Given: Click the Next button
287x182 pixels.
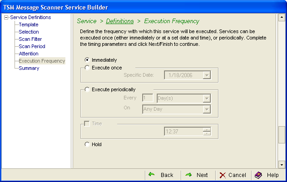Looking at the screenshot, I should 198,175.
